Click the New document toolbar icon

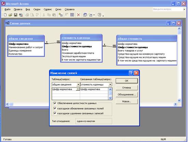coord(5,15)
